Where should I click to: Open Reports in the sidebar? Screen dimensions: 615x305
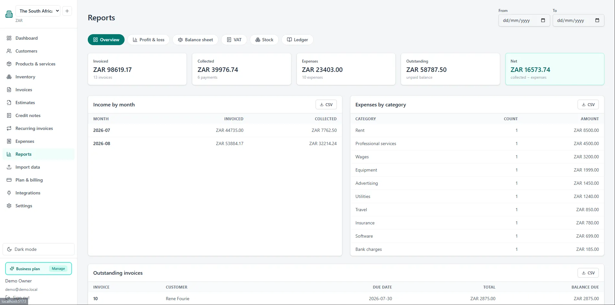point(38,154)
